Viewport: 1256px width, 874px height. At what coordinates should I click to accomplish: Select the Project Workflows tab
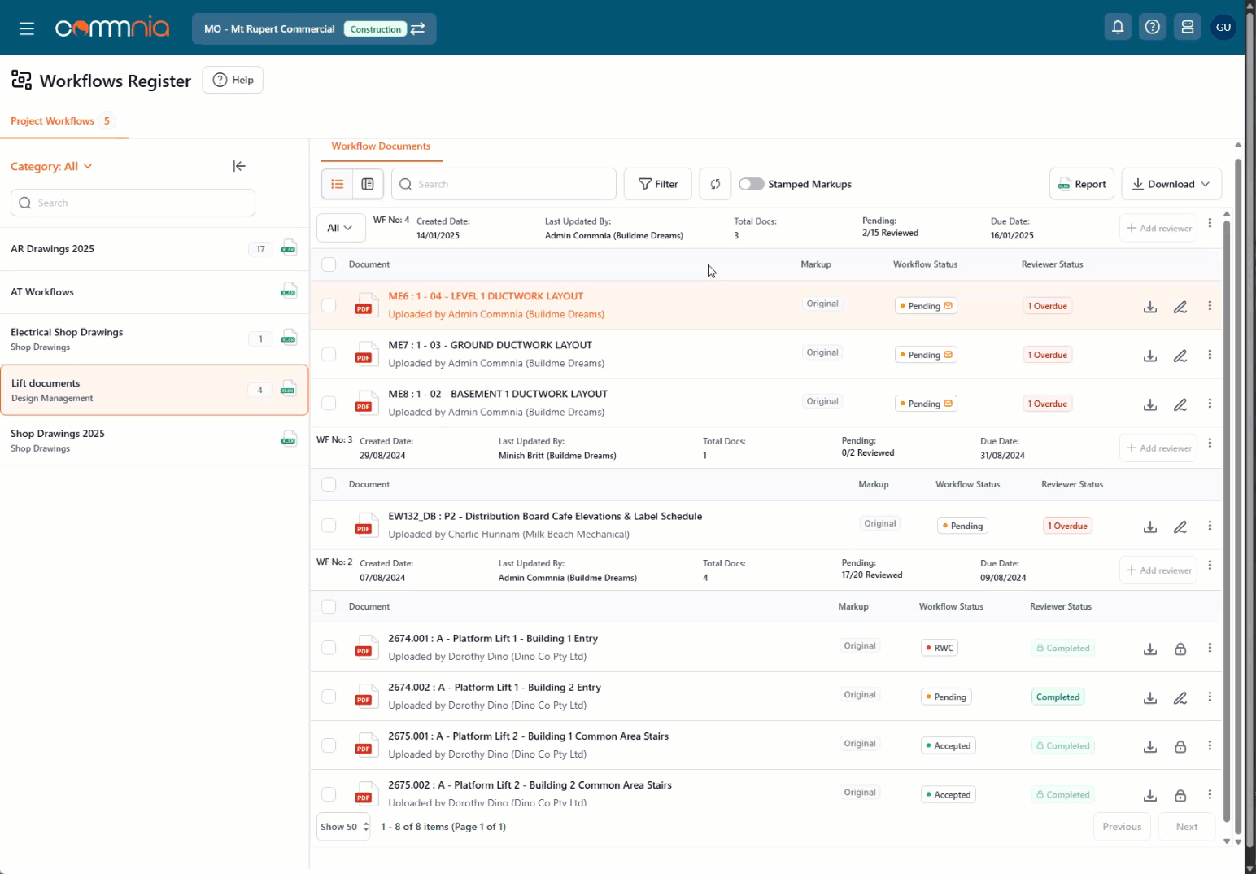[53, 121]
